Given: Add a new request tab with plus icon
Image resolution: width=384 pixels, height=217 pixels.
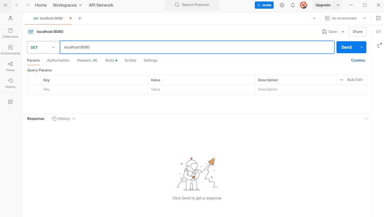Looking at the screenshot, I should [x=80, y=18].
